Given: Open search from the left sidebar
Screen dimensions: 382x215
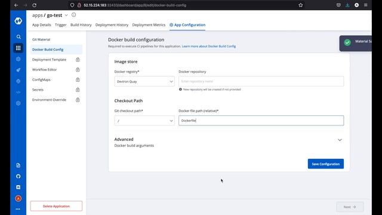Looking at the screenshot, I should [19, 37].
